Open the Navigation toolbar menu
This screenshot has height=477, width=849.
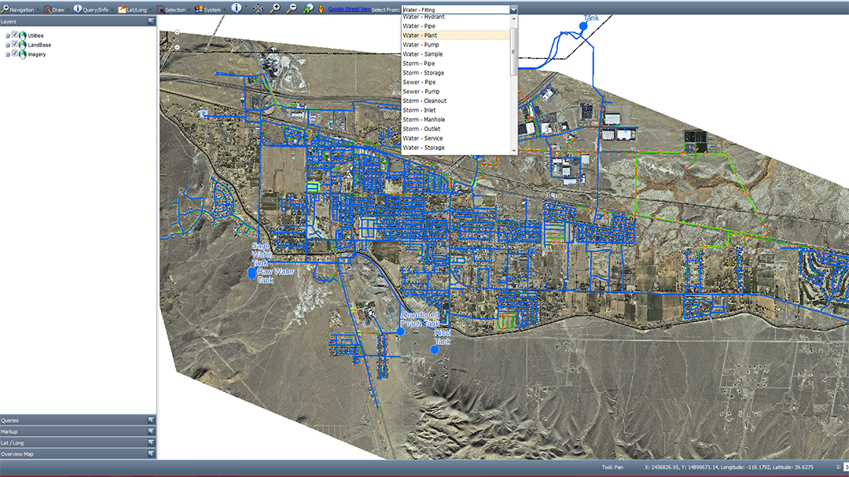coord(19,9)
